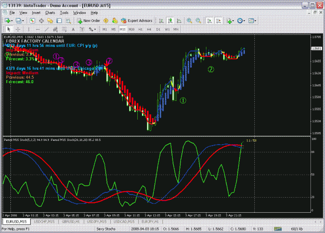The height and width of the screenshot is (233, 325).
Task: Open the View menu
Action: tap(23, 13)
